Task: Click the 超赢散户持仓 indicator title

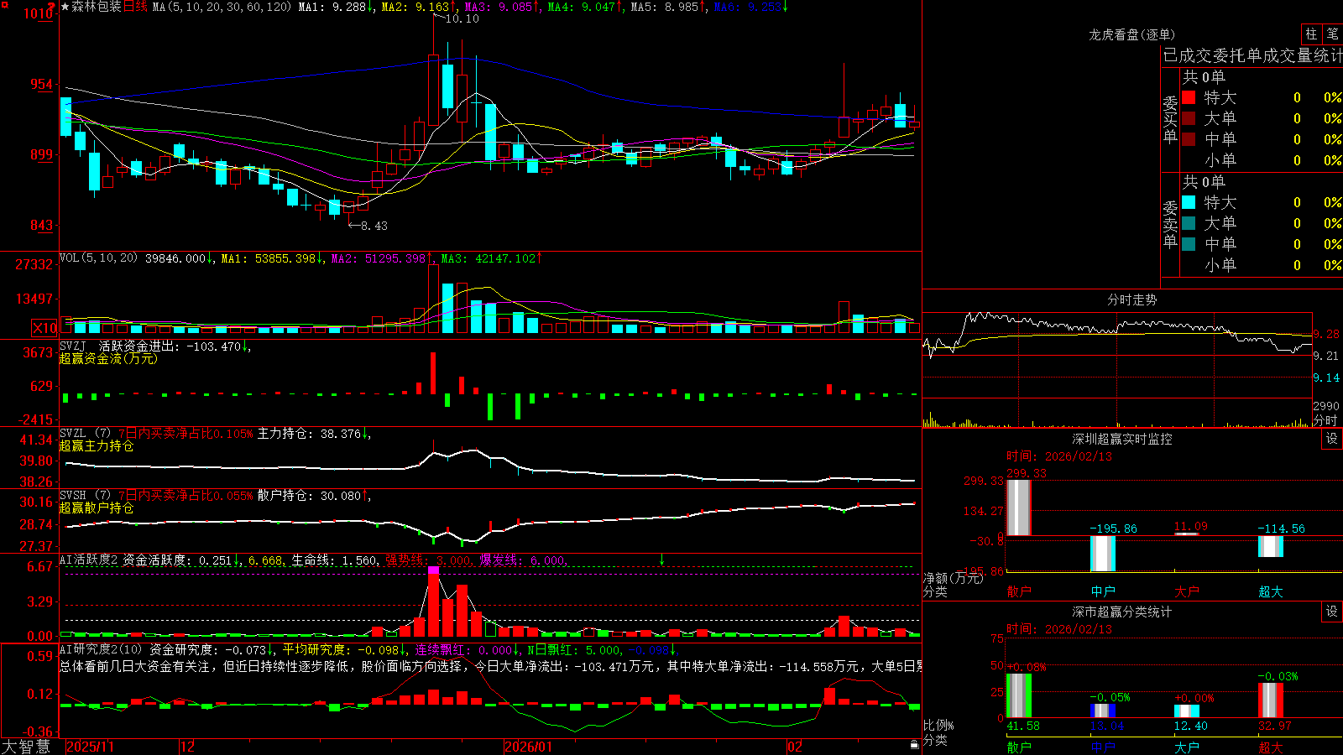Action: point(97,508)
